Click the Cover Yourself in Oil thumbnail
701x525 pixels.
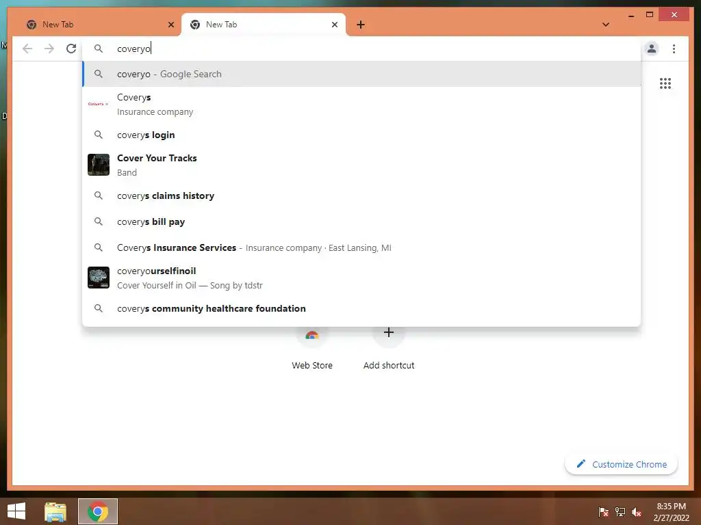[99, 278]
